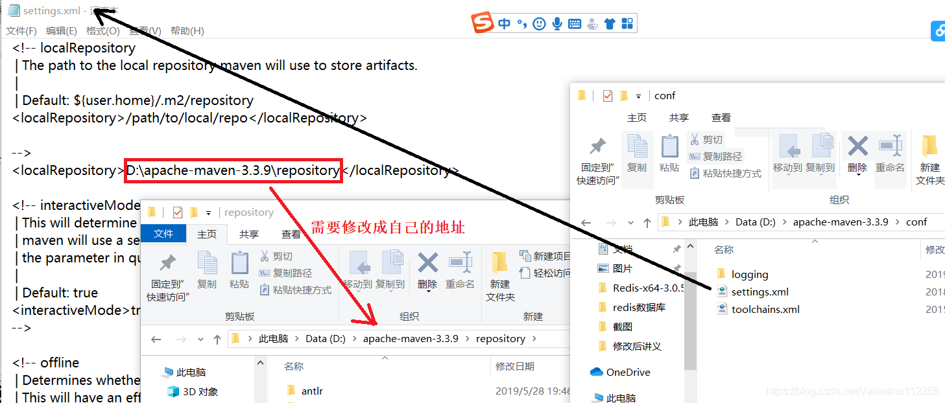
Task: Open the 帮助(H) menu in Notepad
Action: pos(187,30)
